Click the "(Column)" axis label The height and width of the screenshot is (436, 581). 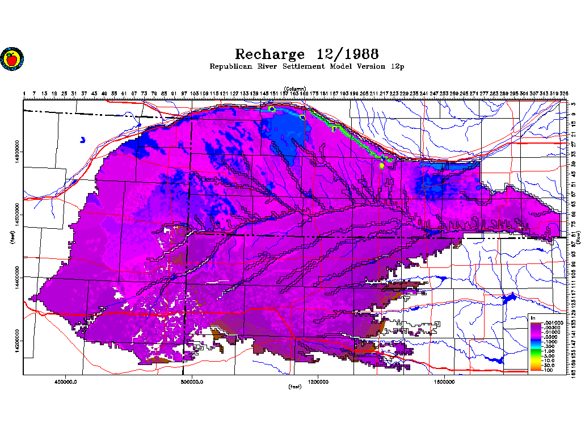click(x=295, y=89)
